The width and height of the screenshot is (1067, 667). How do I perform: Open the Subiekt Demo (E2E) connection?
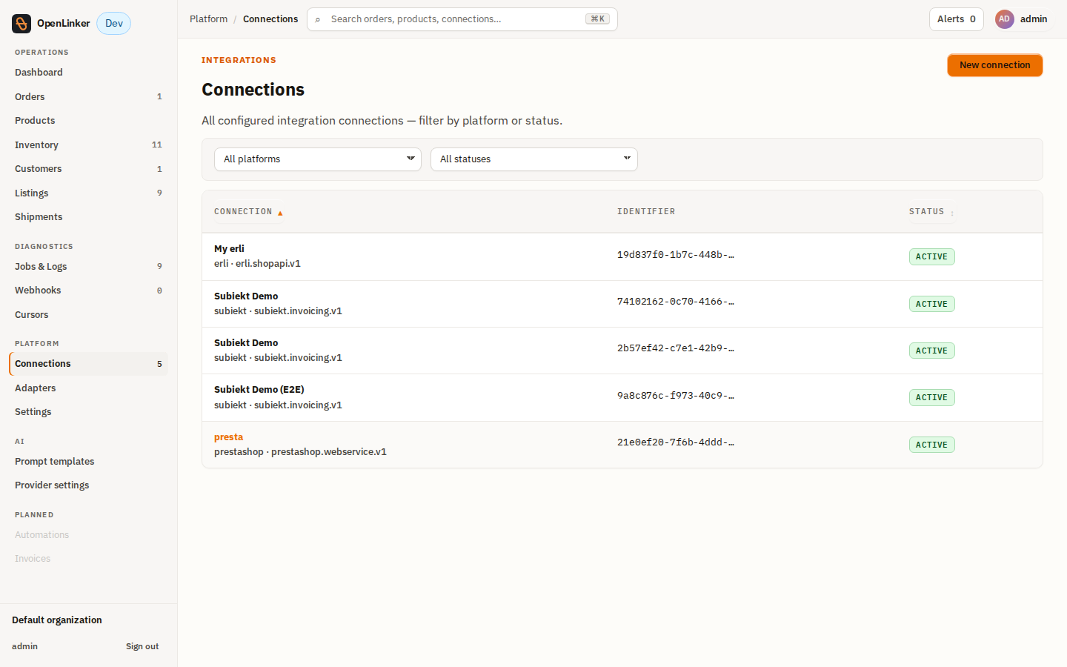pos(259,390)
